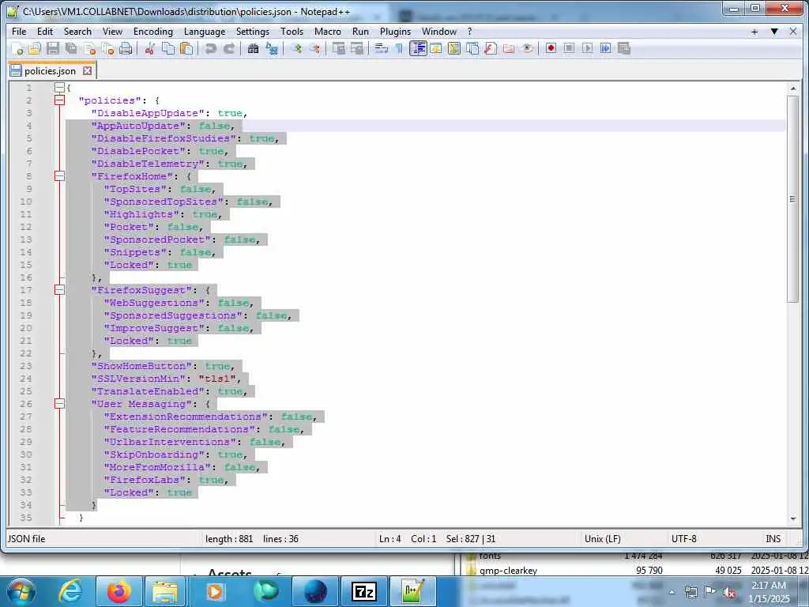Open the Encoding menu
This screenshot has height=607, width=809.
pyautogui.click(x=153, y=32)
